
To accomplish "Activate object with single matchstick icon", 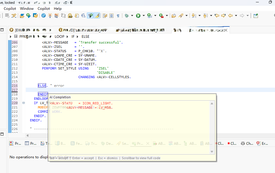I will click(50, 16).
